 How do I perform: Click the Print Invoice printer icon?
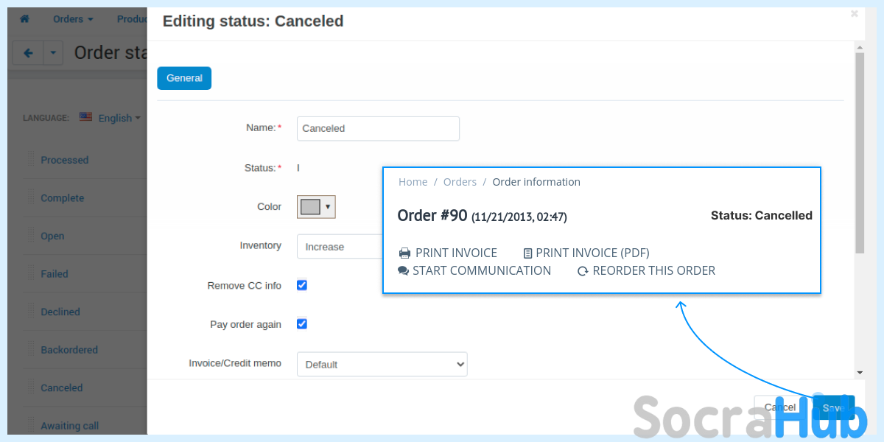[404, 253]
